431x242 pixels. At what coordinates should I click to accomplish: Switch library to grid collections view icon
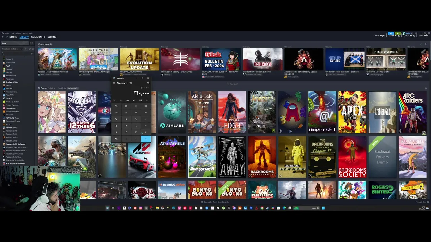pyautogui.click(x=32, y=43)
